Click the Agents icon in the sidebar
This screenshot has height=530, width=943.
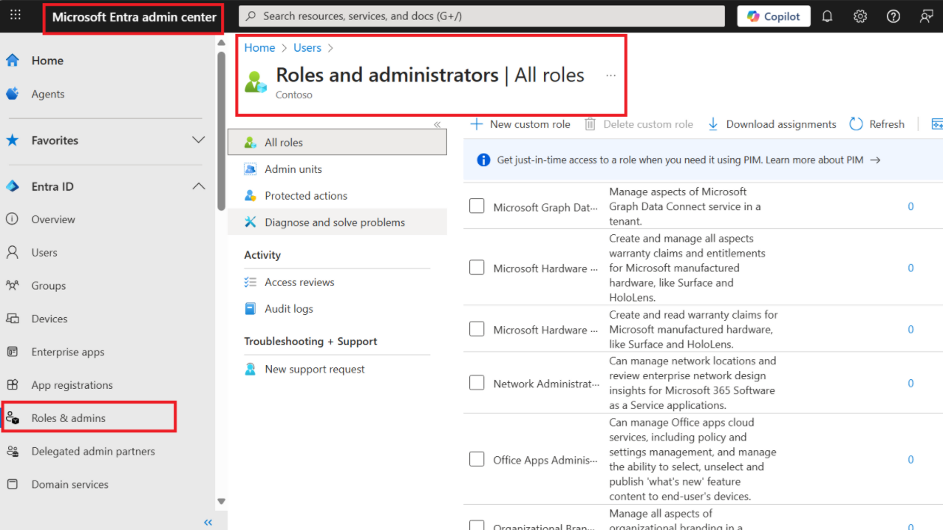[12, 94]
